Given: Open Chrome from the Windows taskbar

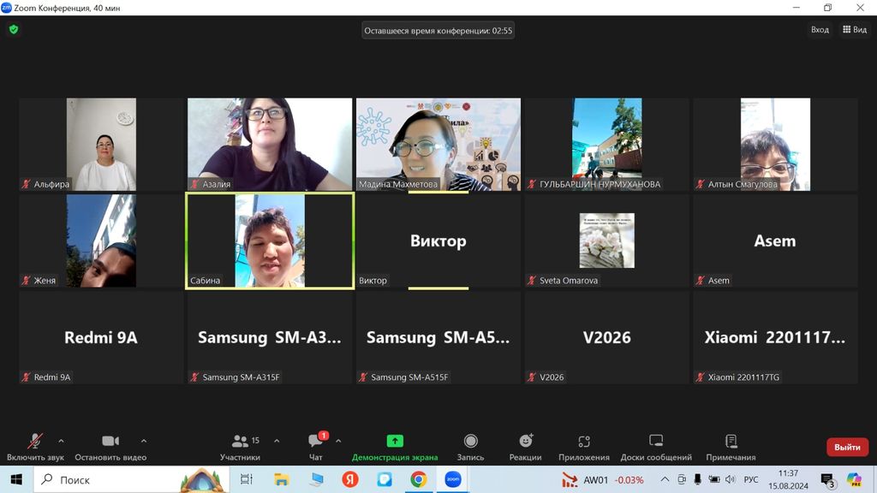Looking at the screenshot, I should [418, 479].
